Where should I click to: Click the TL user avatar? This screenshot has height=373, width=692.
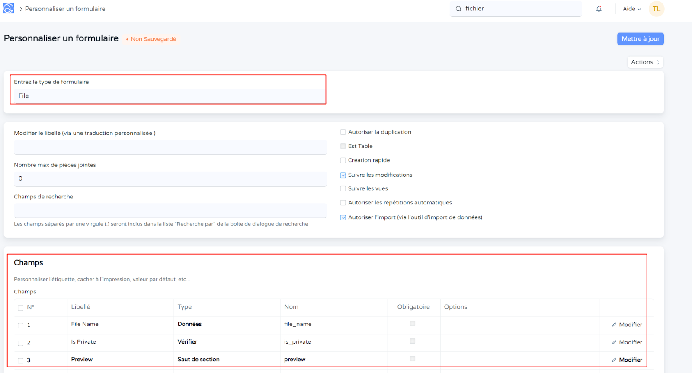tap(656, 9)
